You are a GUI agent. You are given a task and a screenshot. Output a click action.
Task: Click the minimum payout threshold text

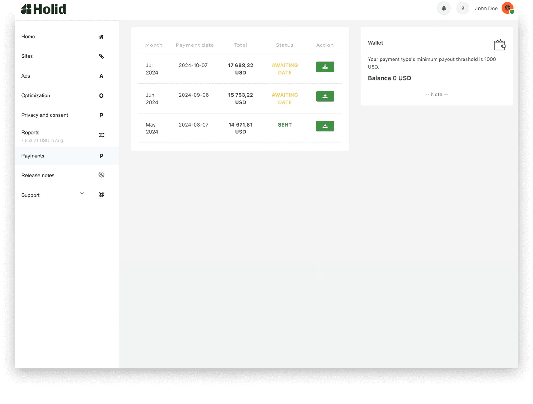(432, 63)
